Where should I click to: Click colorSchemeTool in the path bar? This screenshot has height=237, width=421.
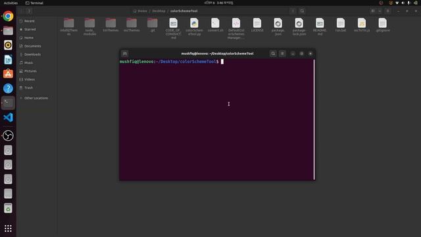click(184, 11)
